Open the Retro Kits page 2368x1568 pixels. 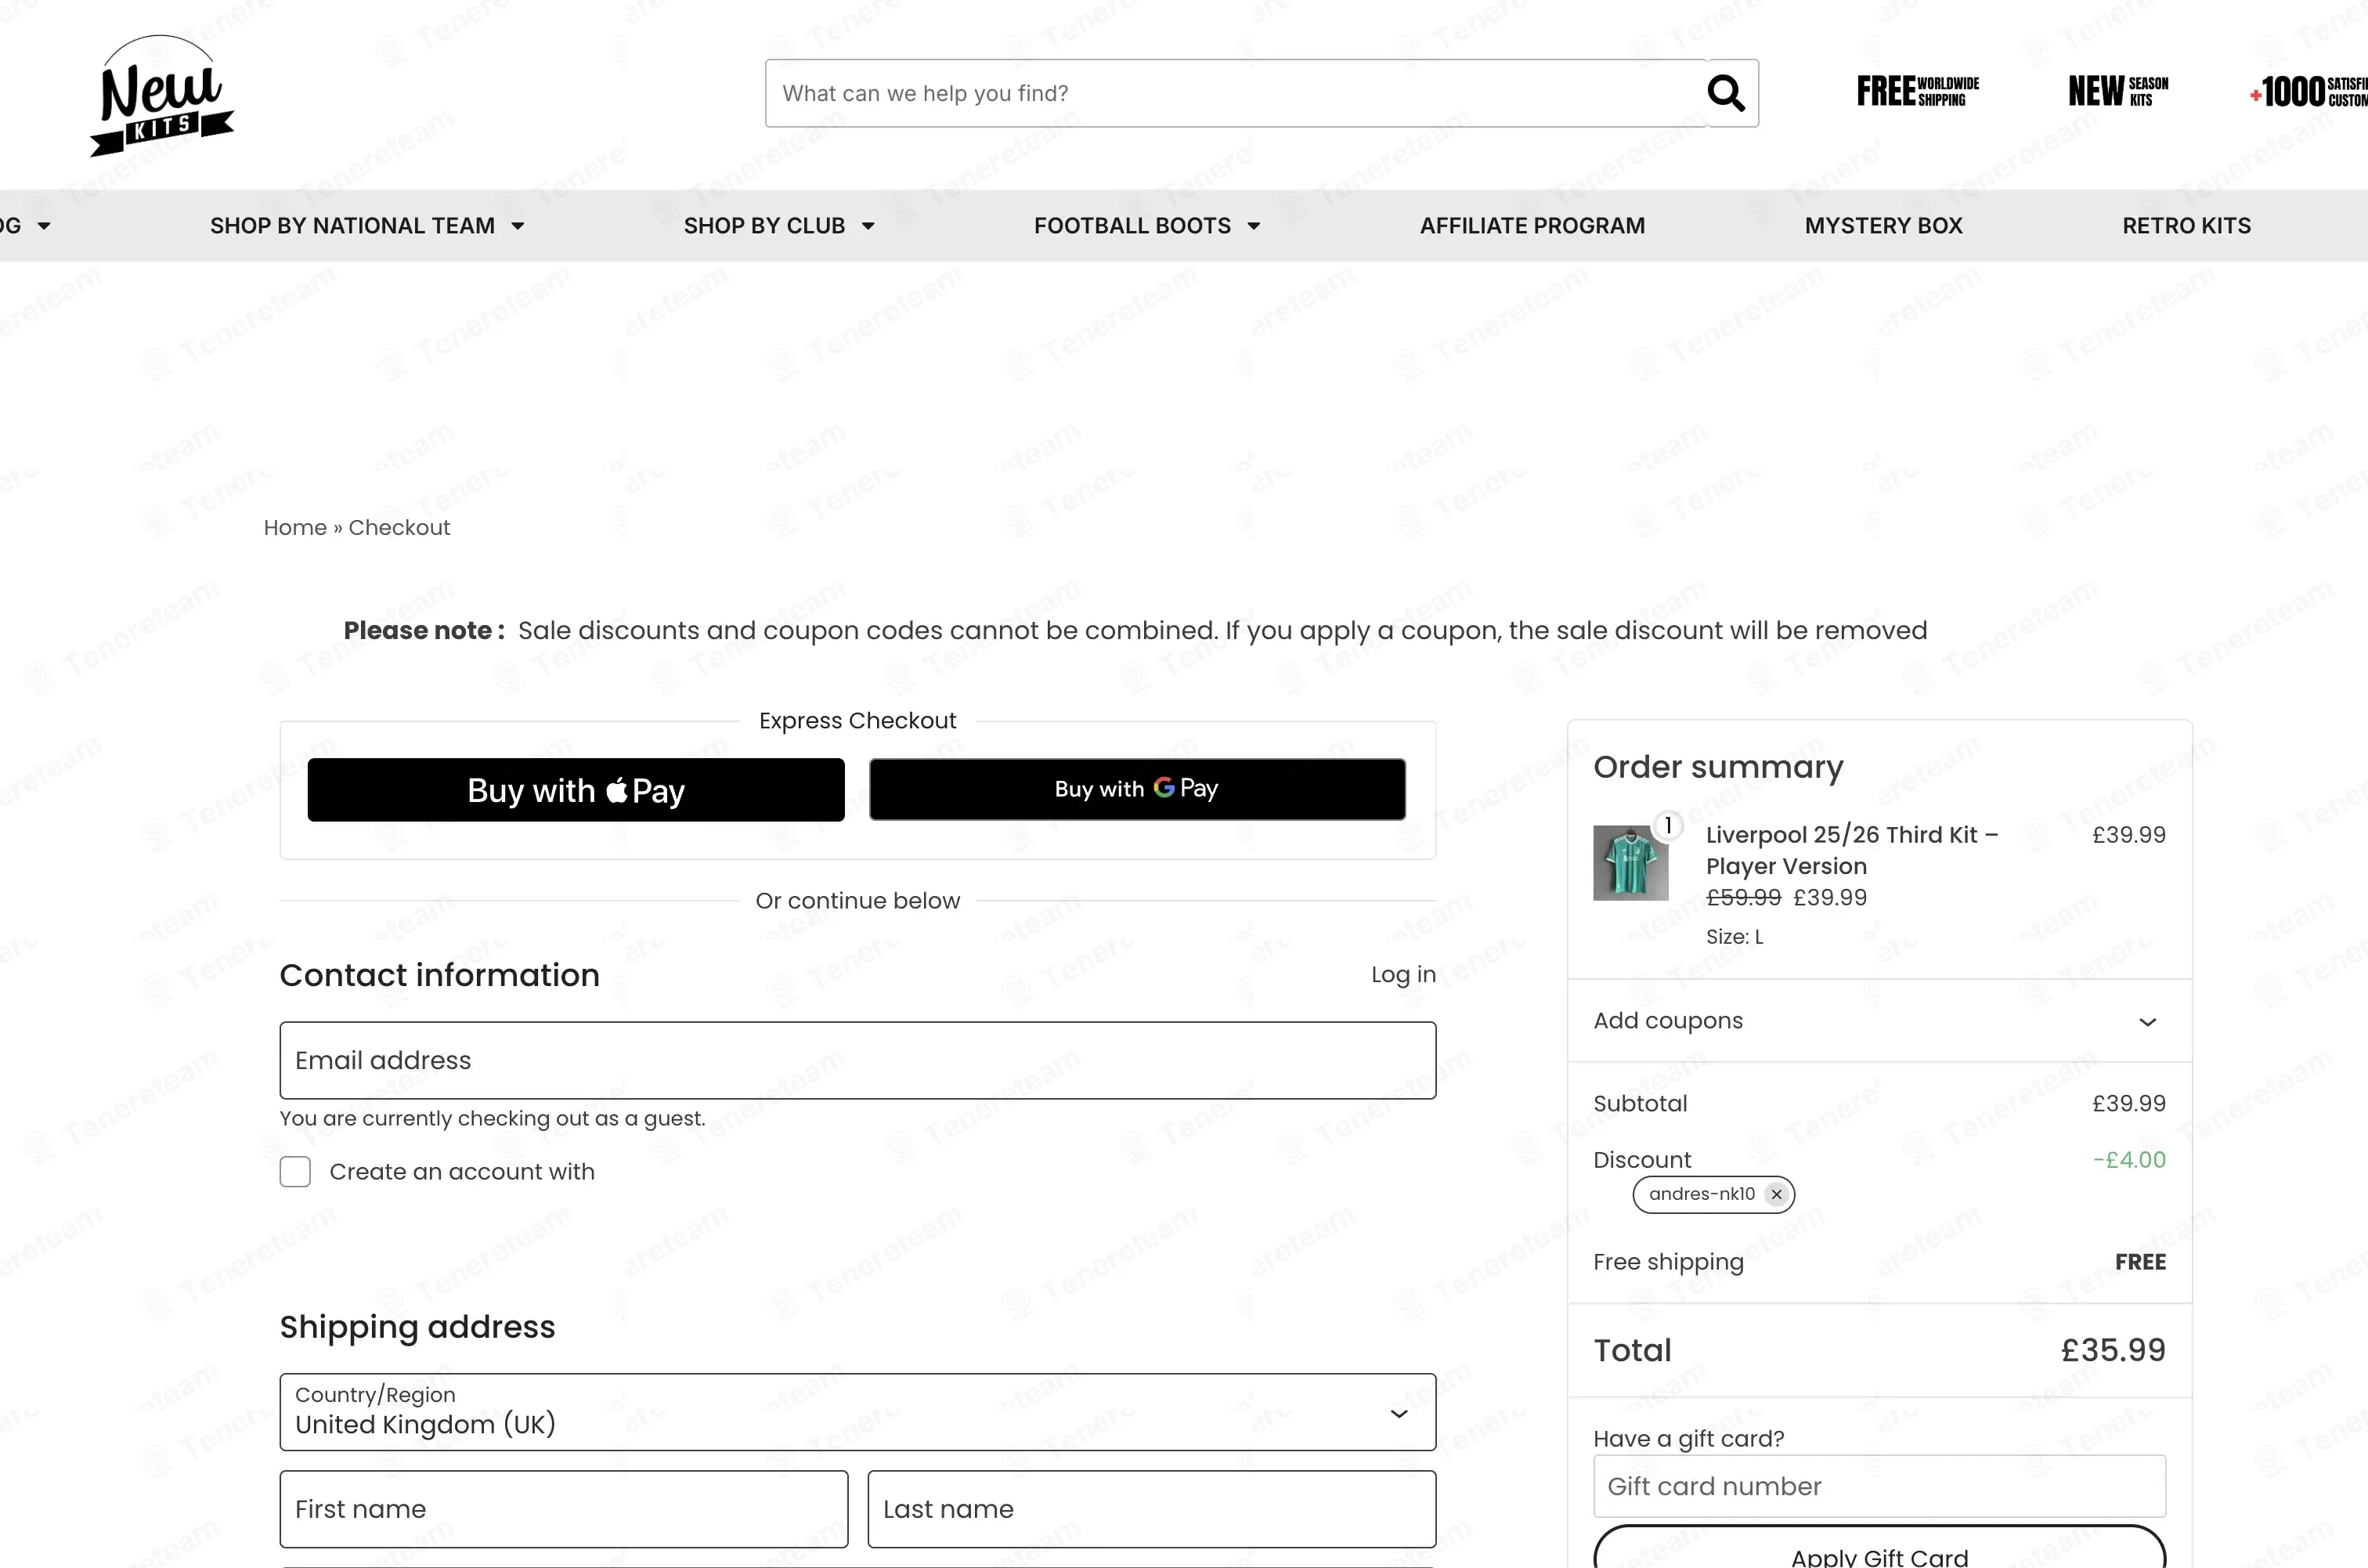point(2186,226)
